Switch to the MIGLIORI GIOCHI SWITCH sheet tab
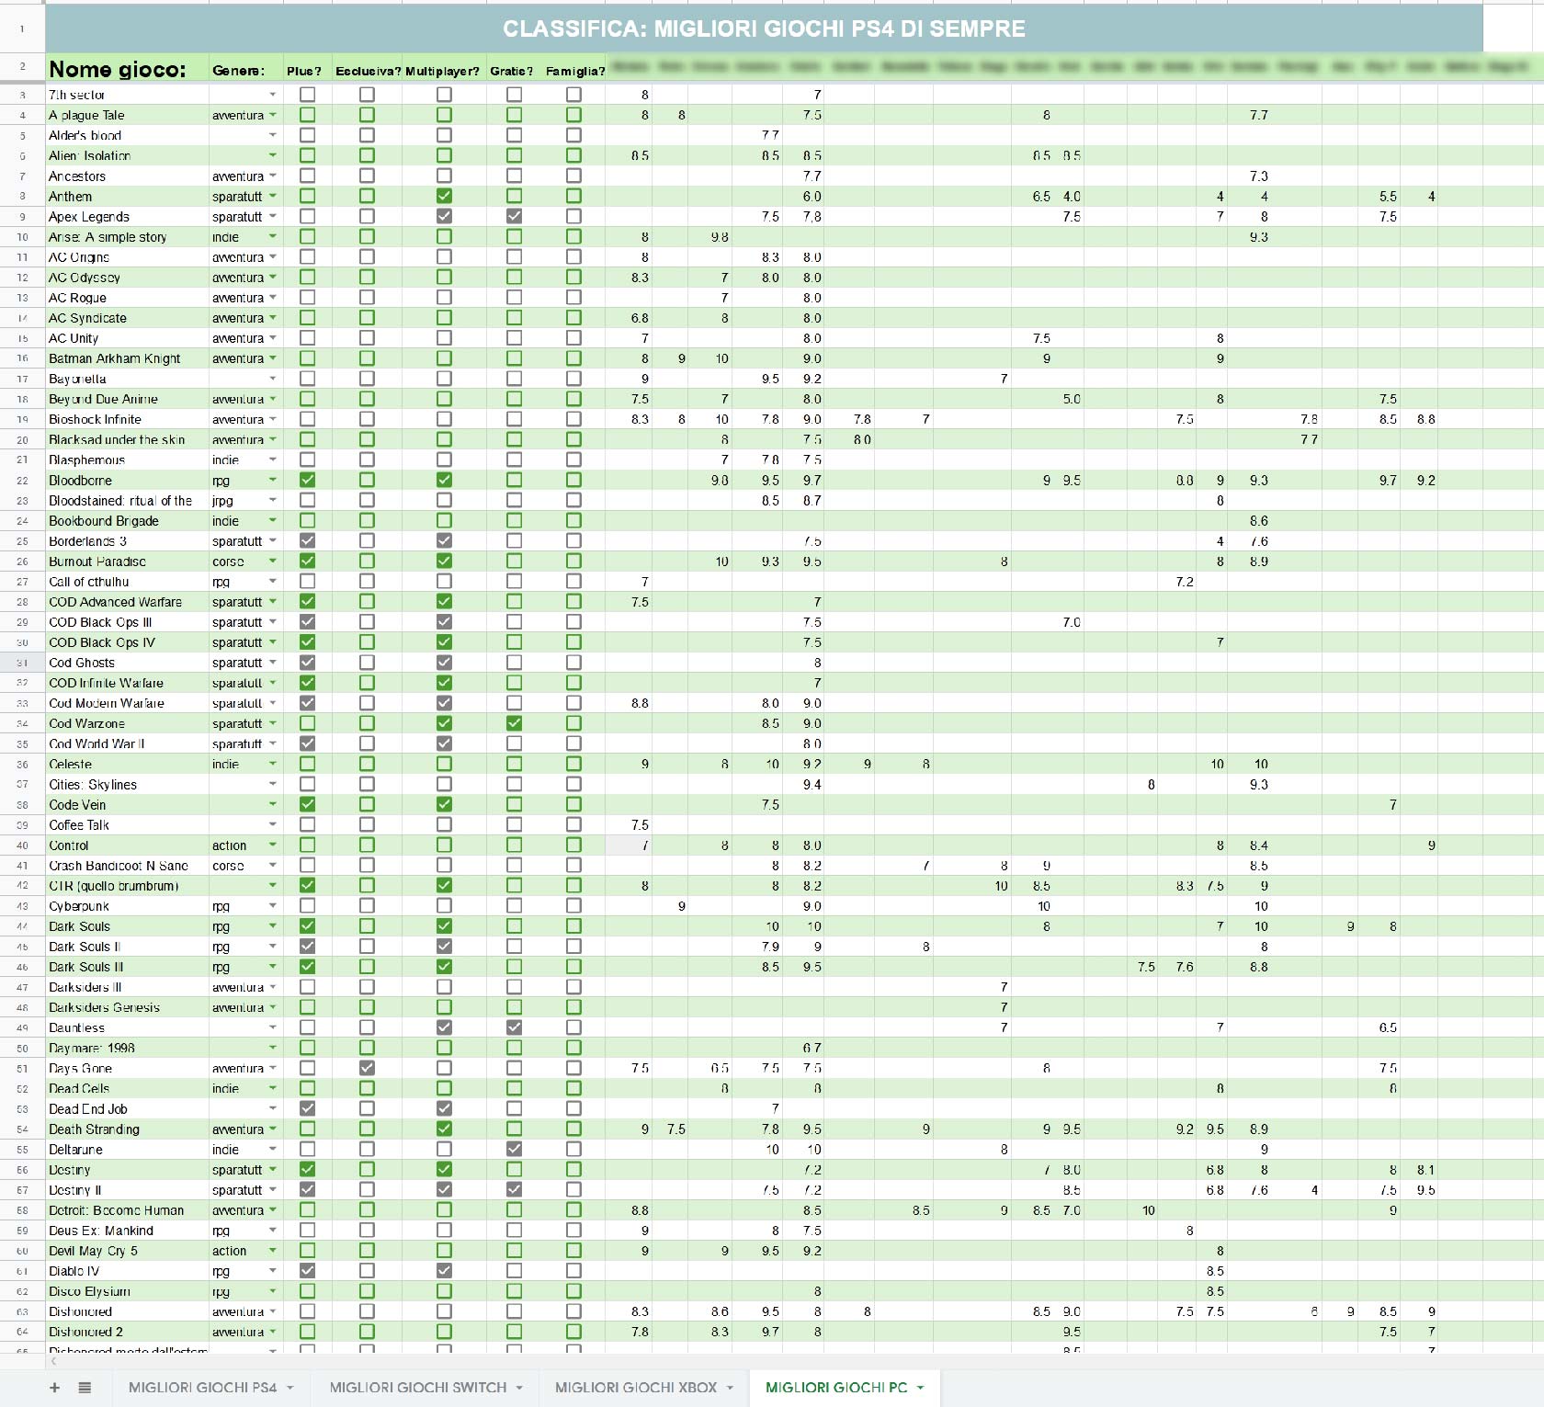Screen dimensions: 1544x1407 (x=417, y=1388)
